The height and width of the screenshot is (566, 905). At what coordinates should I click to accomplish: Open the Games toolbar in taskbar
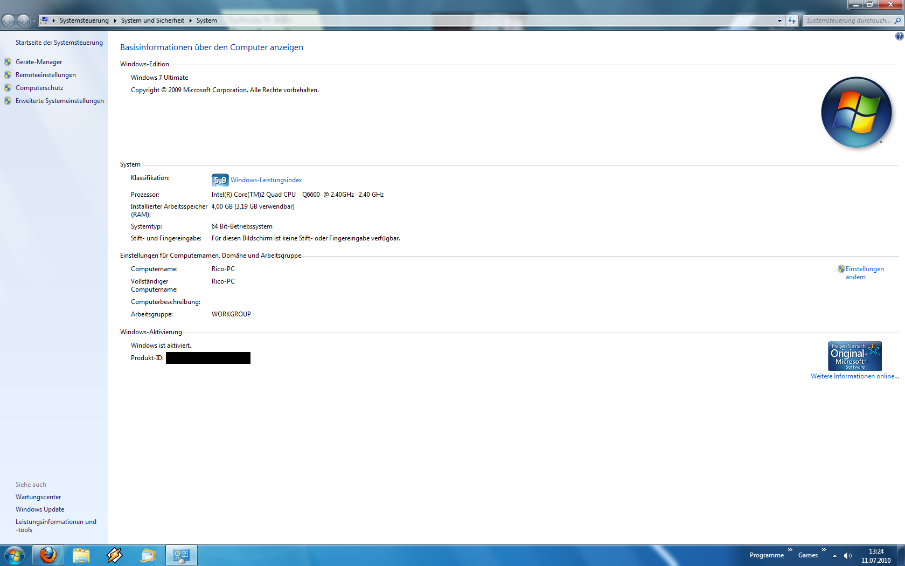808,555
